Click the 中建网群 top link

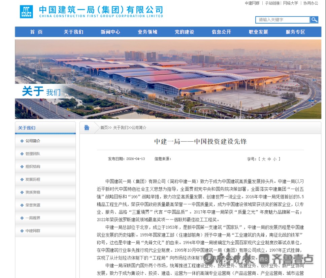252,3
